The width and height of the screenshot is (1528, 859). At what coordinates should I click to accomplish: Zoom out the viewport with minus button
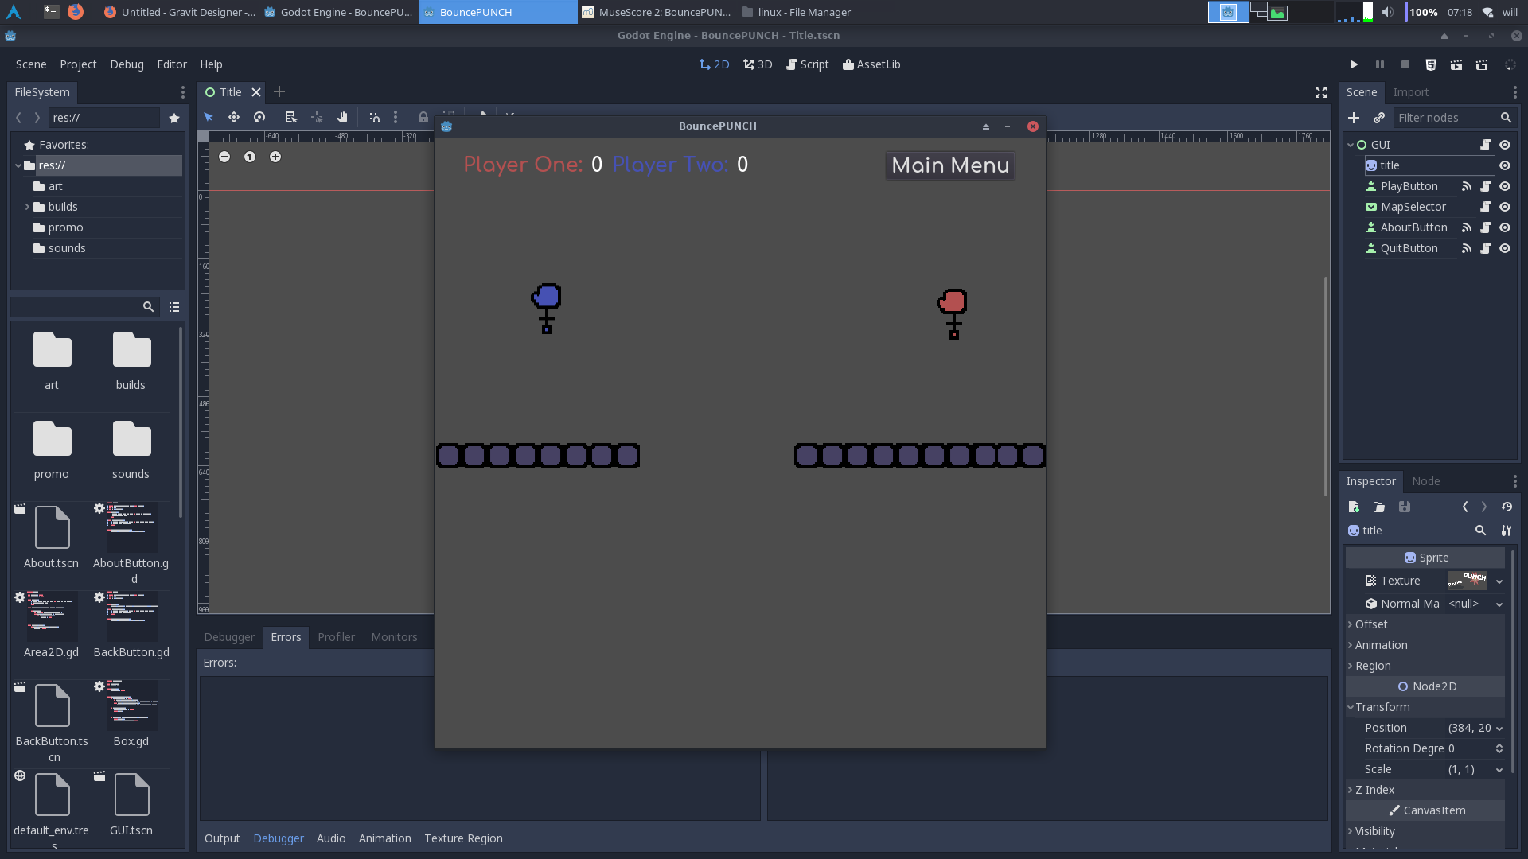click(224, 157)
